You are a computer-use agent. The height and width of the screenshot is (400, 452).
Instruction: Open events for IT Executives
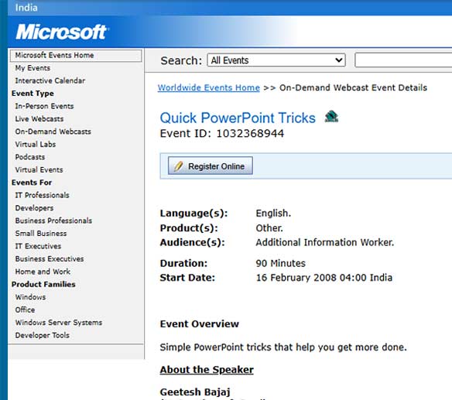(38, 246)
